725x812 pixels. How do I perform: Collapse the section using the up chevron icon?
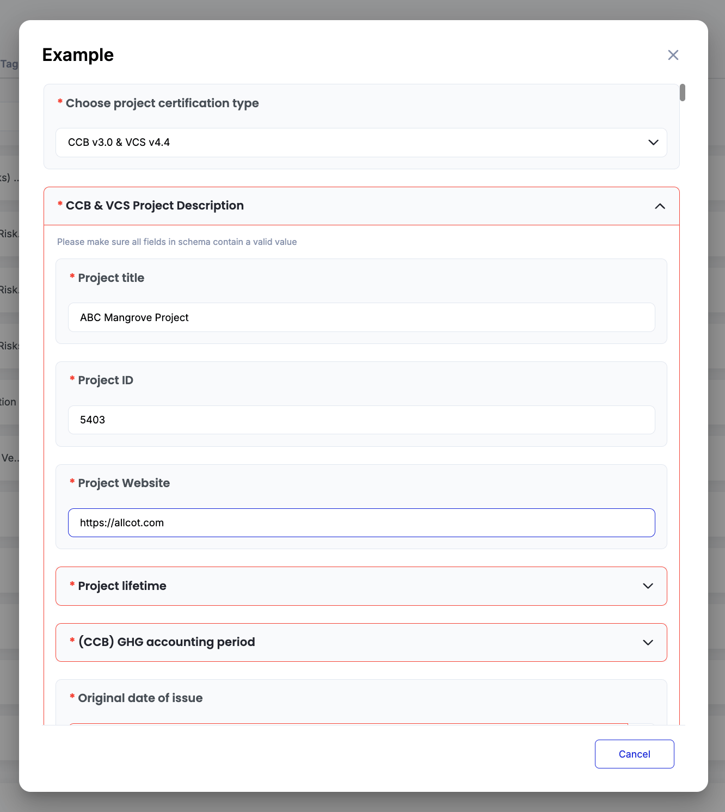(660, 206)
